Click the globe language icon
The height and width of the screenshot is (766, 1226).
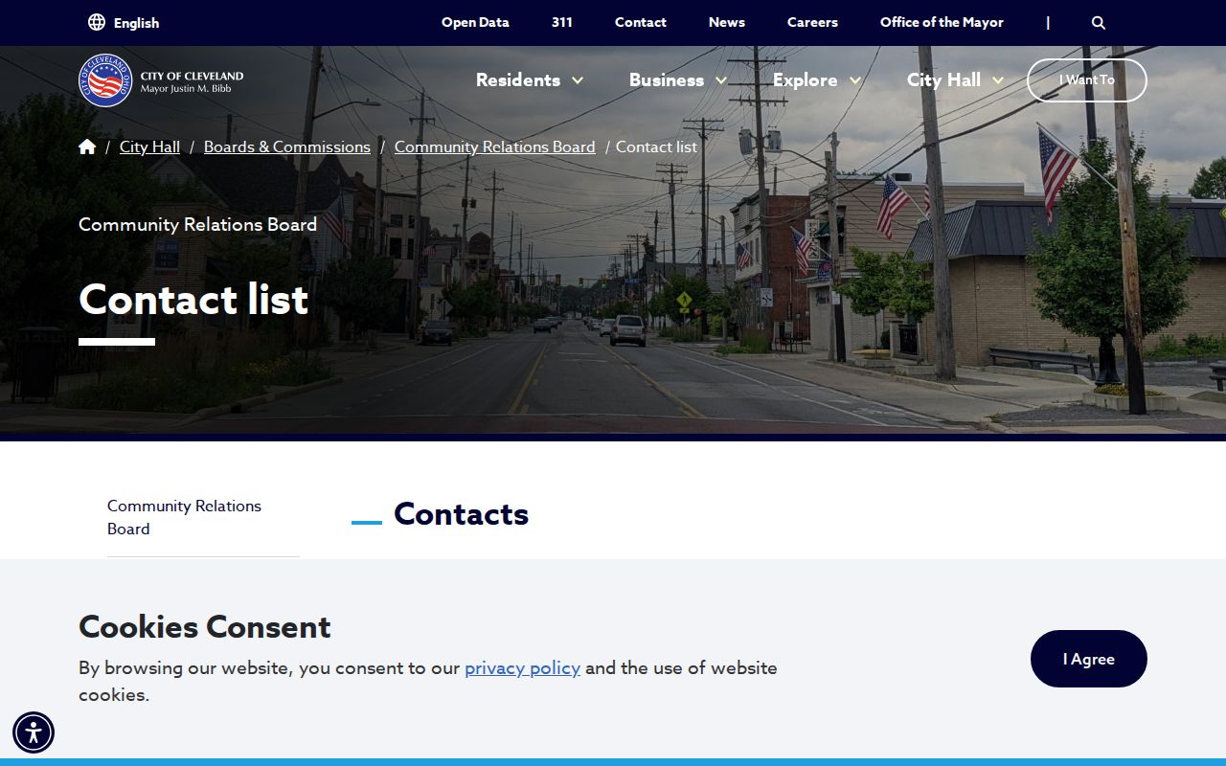coord(97,22)
